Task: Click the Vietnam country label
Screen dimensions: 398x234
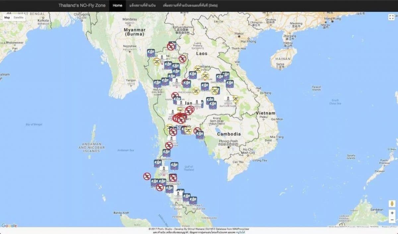Action: pyautogui.click(x=266, y=113)
